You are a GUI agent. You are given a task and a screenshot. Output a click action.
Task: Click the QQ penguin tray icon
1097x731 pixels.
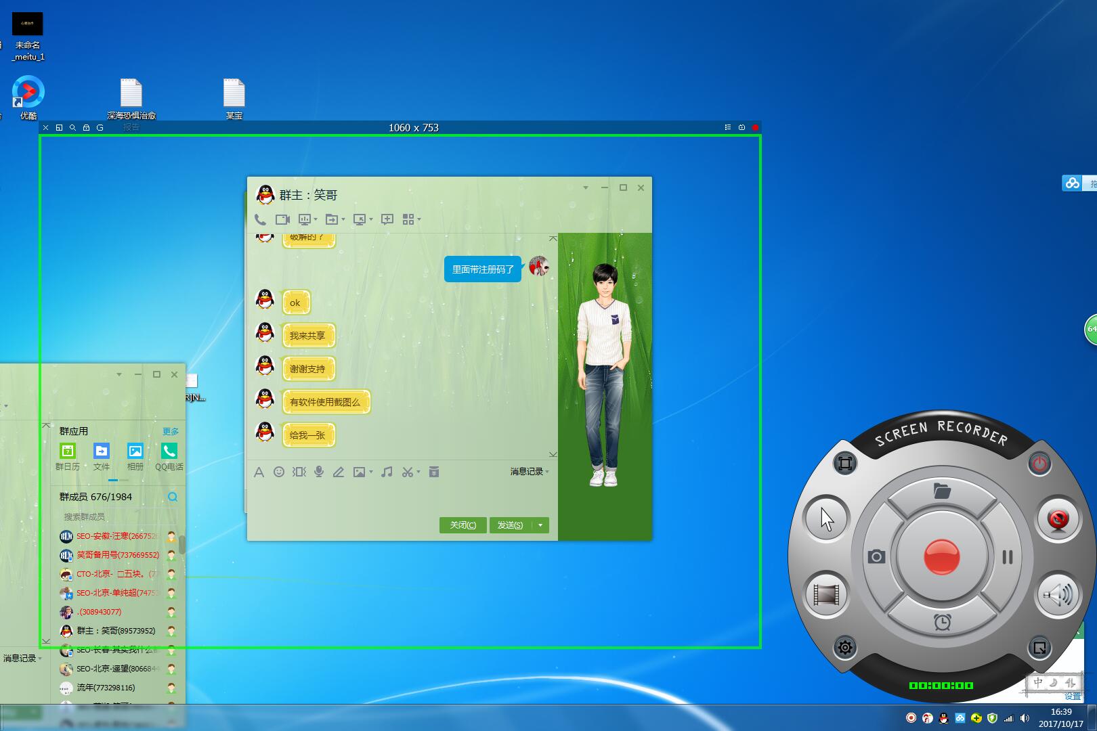[x=943, y=718]
